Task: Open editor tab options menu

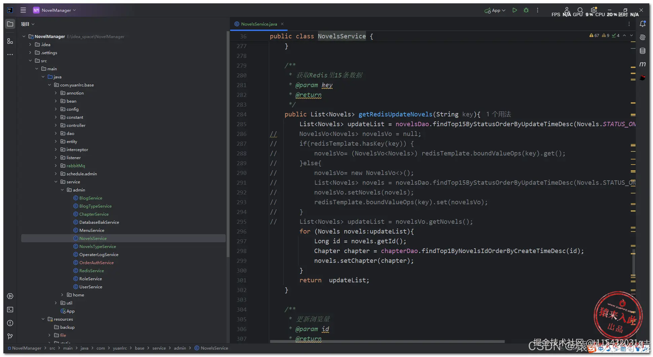Action: [x=629, y=24]
